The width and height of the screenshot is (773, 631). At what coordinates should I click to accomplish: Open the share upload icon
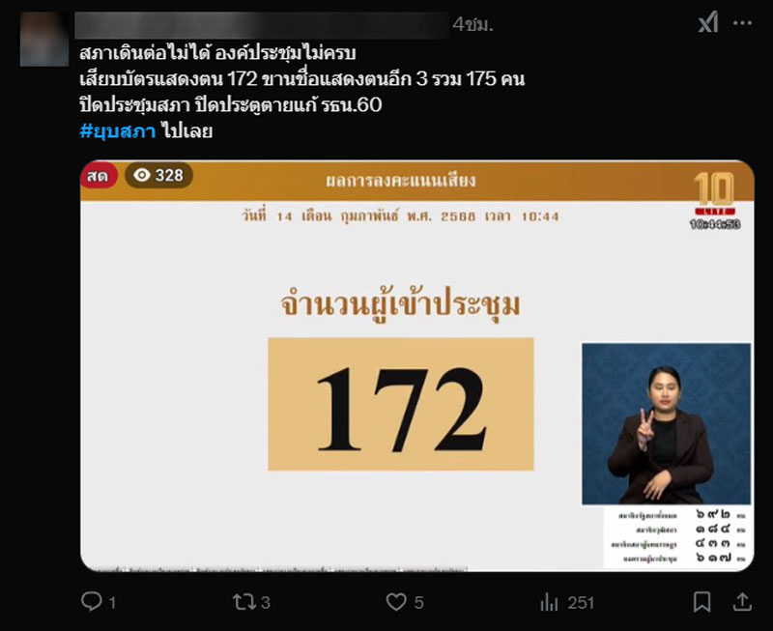pos(742,602)
